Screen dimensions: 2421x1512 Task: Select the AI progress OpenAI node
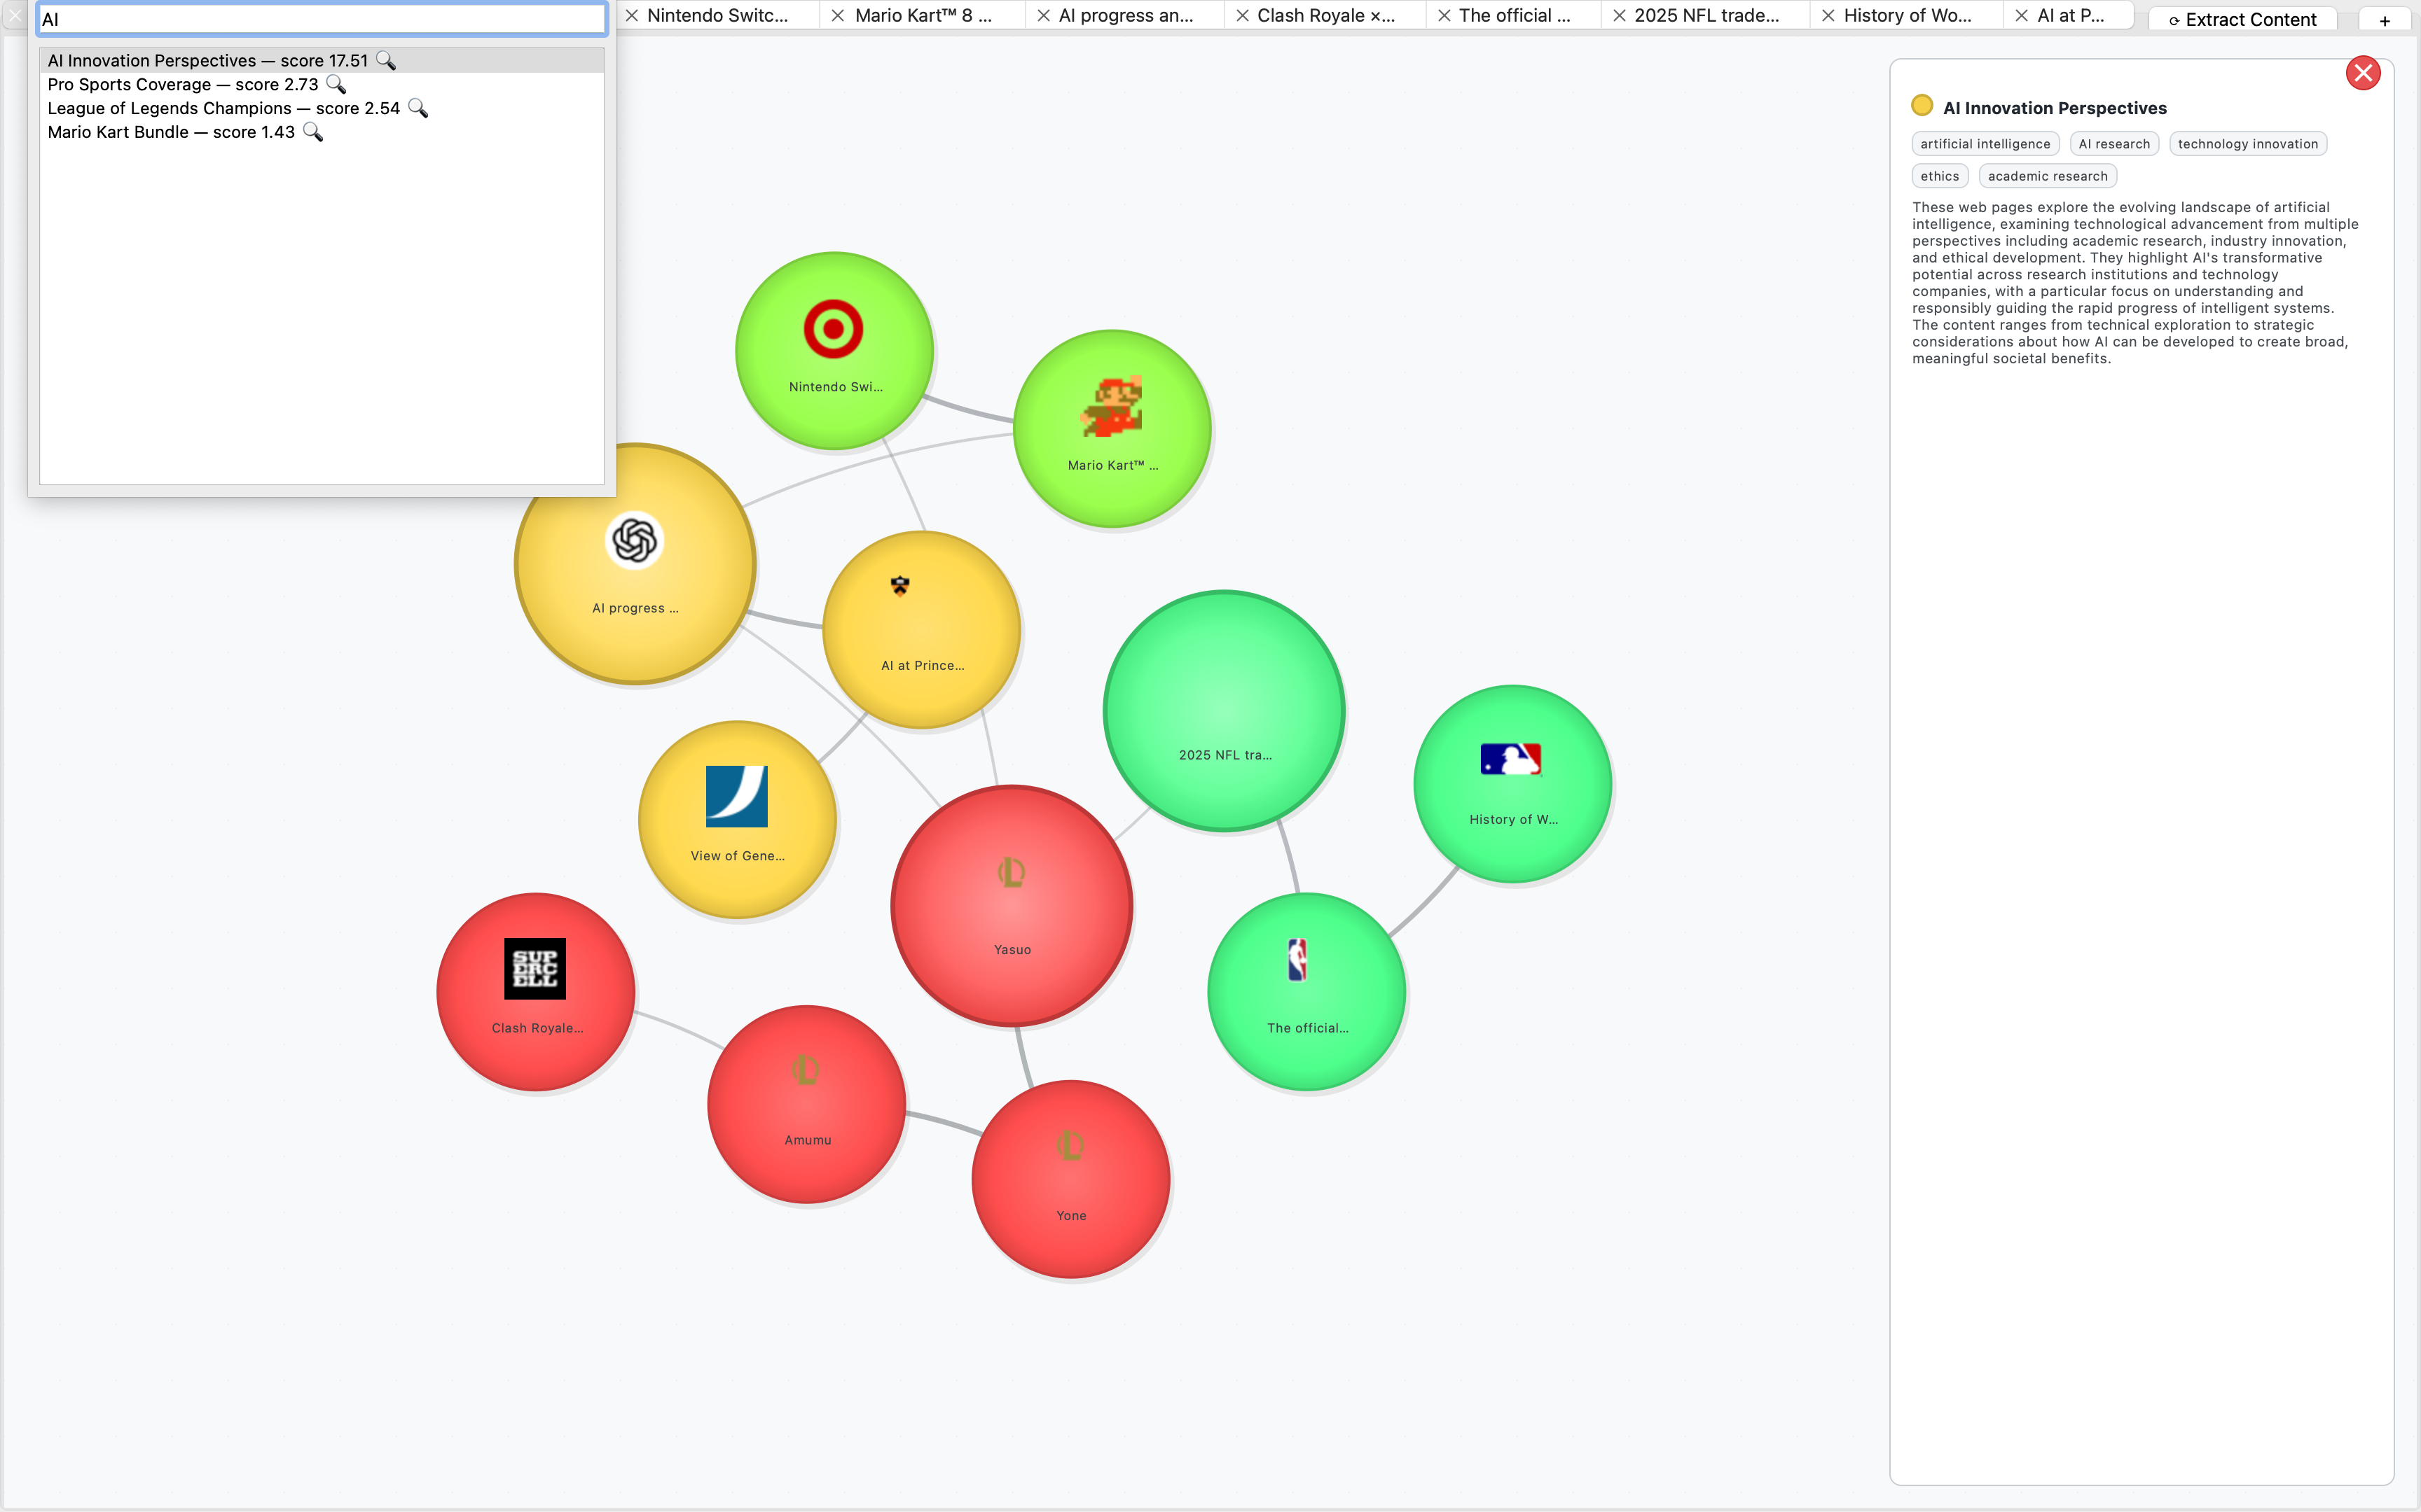[634, 563]
